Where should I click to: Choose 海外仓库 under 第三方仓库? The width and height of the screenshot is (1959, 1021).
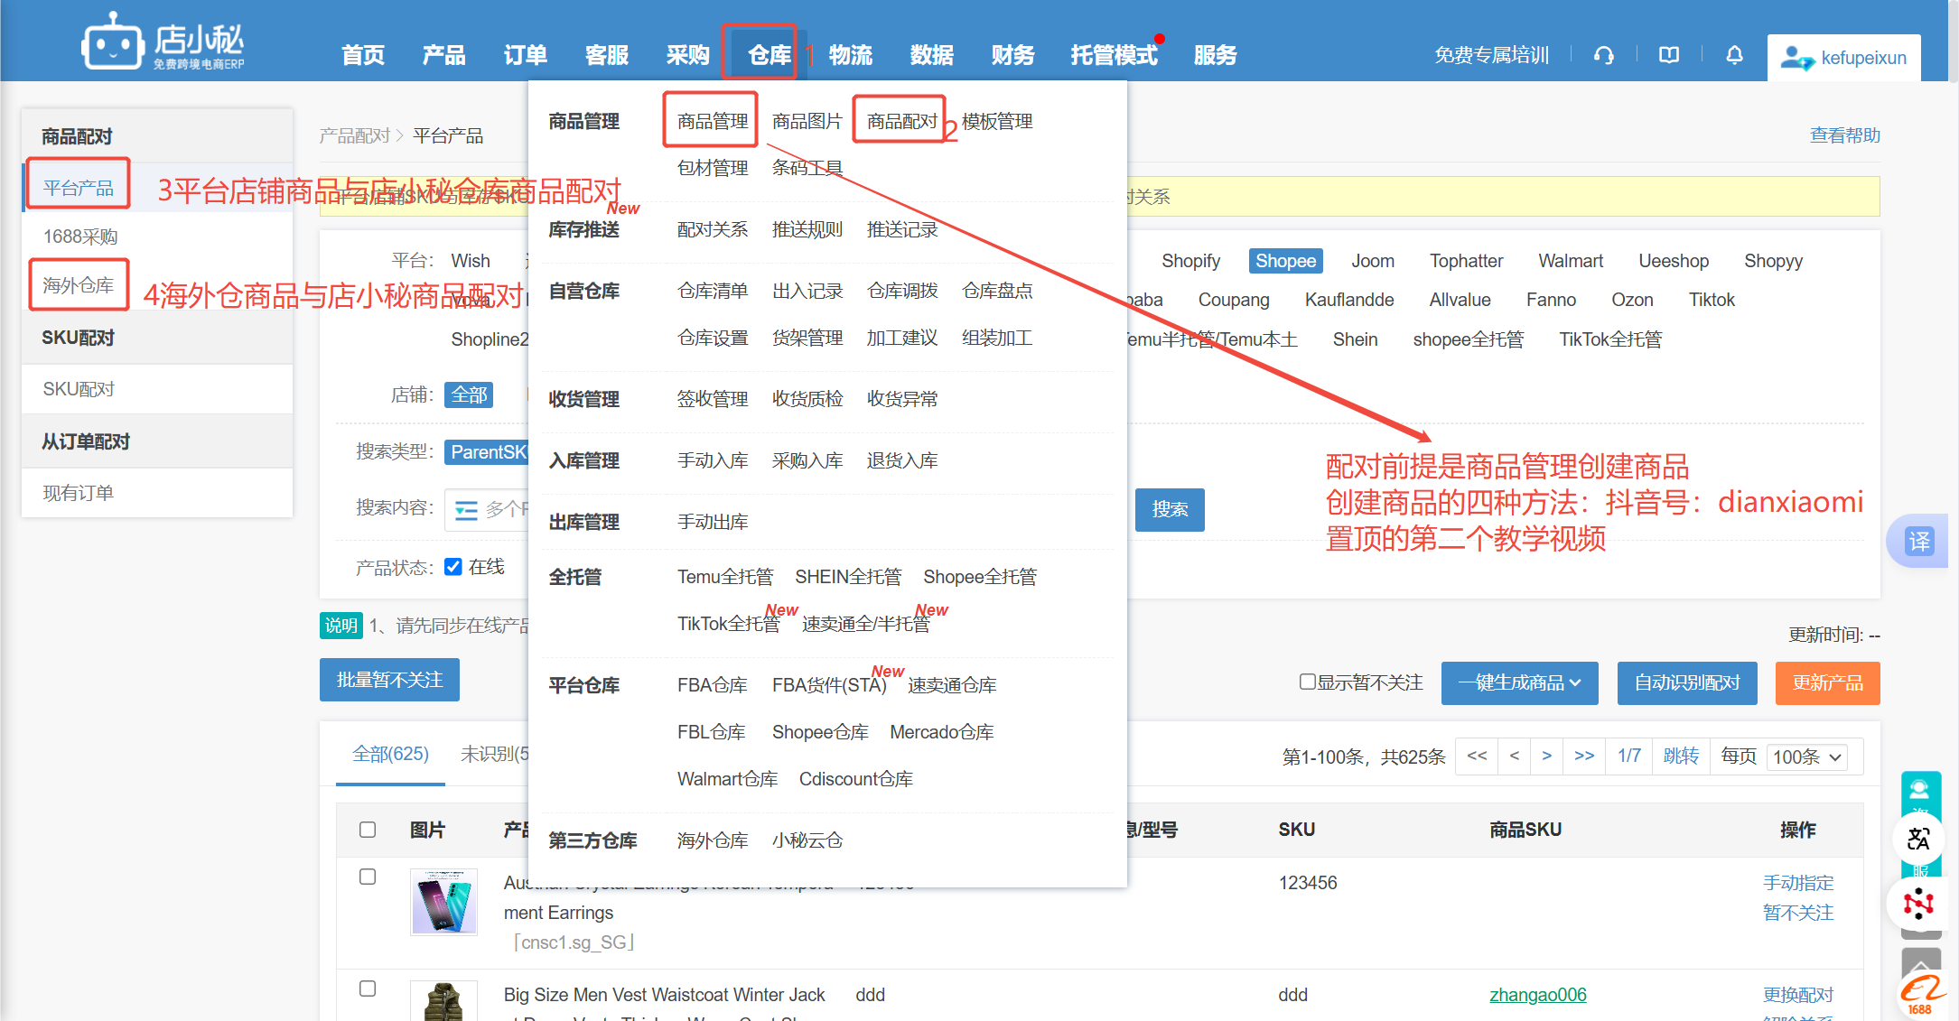[713, 840]
